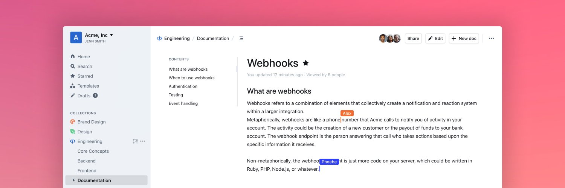The width and height of the screenshot is (565, 188).
Task: Click the Drafts pencil icon
Action: click(x=73, y=96)
